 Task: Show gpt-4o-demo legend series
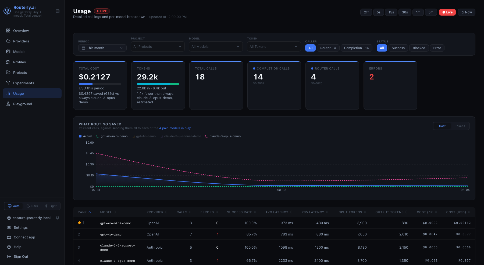[144, 136]
